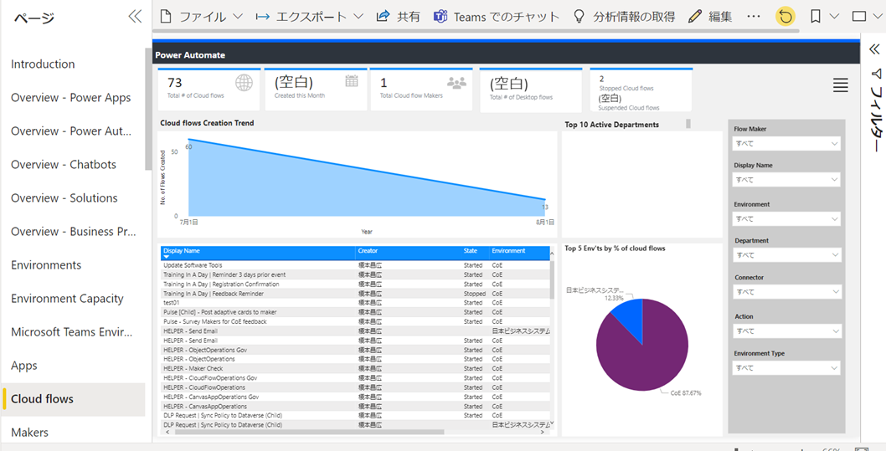Click the pages list scrollbar

click(148, 109)
